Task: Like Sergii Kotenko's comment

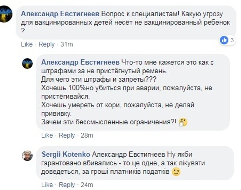Action: pos(47,185)
